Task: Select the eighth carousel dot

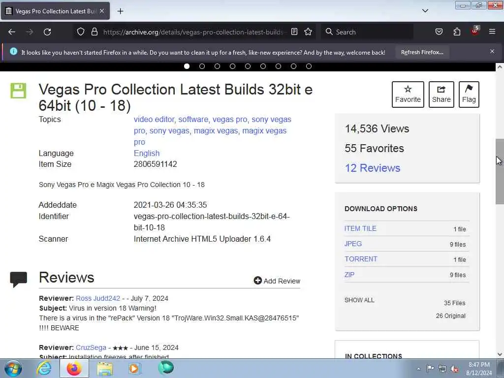Action: point(293,66)
